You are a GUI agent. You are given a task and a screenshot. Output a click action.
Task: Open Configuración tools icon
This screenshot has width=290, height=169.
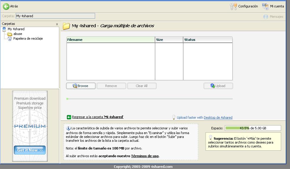pyautogui.click(x=233, y=6)
